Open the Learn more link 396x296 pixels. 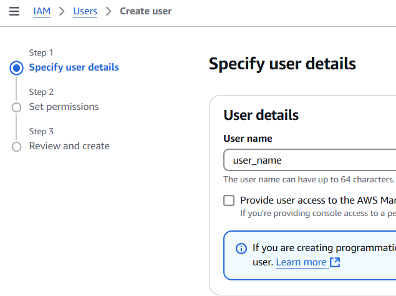click(x=301, y=262)
